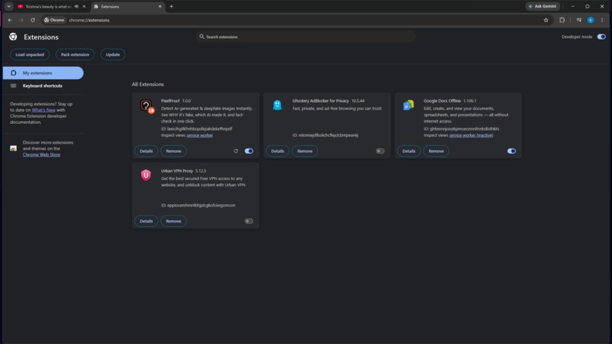
Task: Open the Chrome Web Store link
Action: [x=41, y=155]
